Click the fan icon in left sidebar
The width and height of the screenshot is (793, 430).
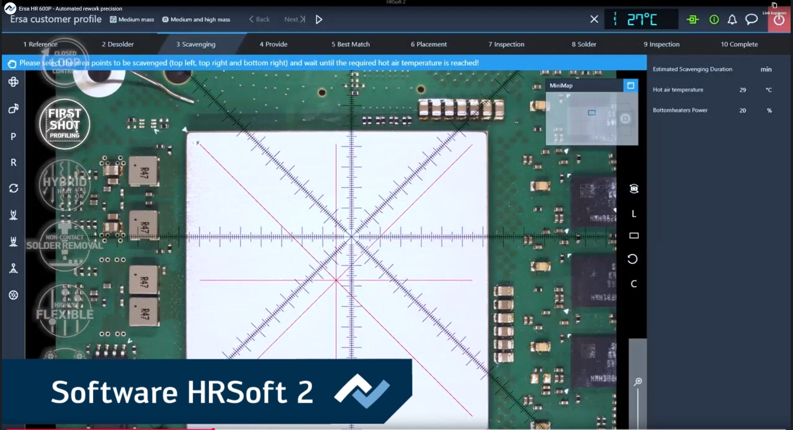pos(13,82)
